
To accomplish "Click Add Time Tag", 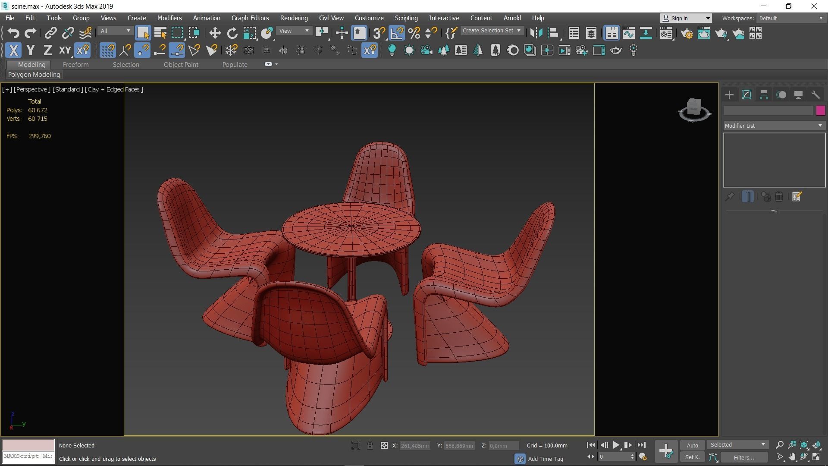I will click(546, 459).
